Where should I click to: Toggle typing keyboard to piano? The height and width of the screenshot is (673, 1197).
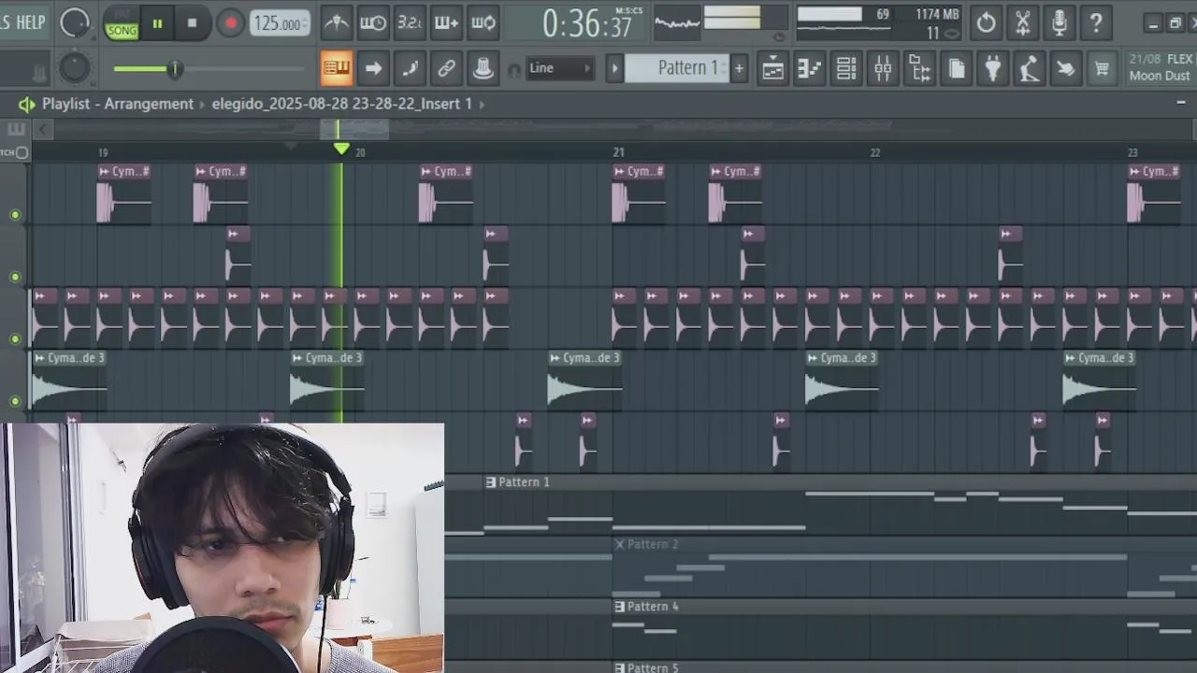pyautogui.click(x=337, y=67)
